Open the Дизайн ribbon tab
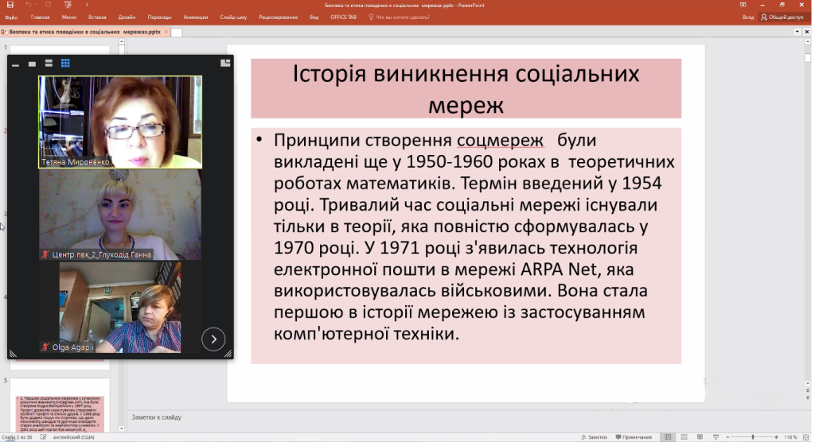The height and width of the screenshot is (442, 815). (127, 17)
